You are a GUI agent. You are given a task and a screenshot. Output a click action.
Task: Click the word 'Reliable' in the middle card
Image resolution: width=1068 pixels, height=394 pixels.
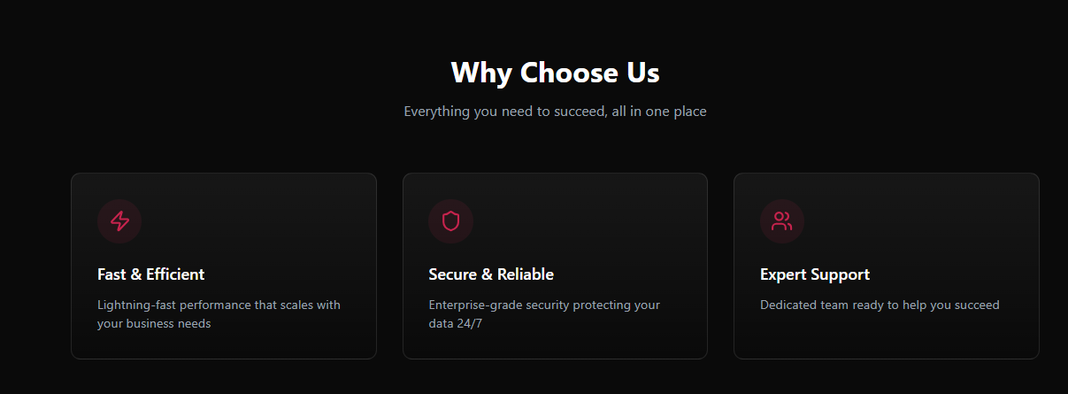pyautogui.click(x=526, y=274)
